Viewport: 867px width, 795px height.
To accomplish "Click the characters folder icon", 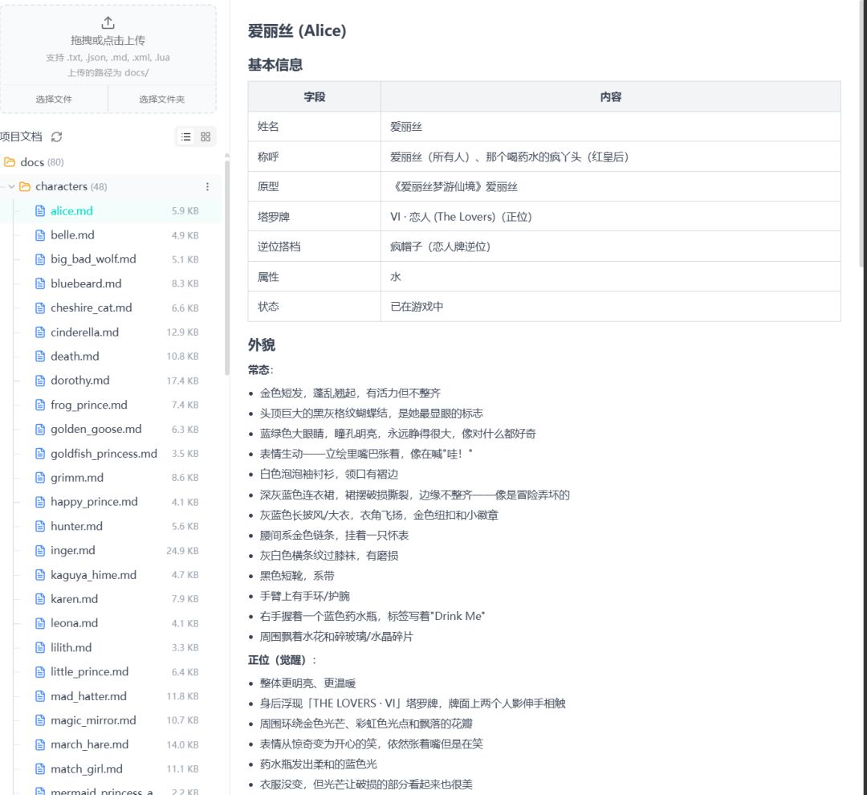I will (x=25, y=186).
